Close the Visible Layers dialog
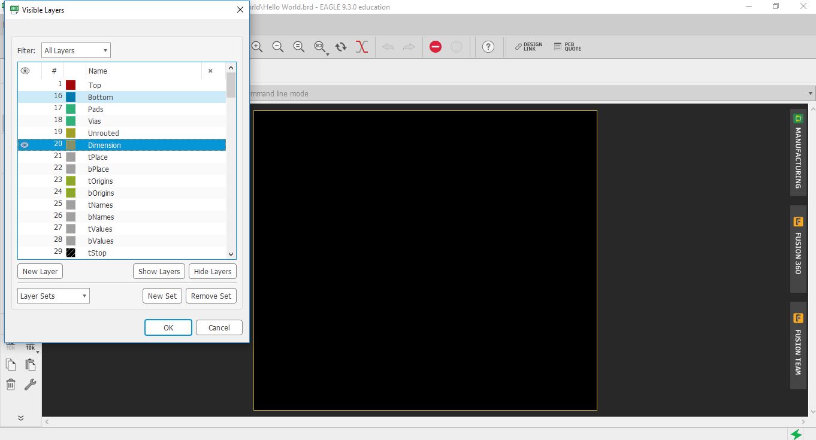 click(240, 10)
